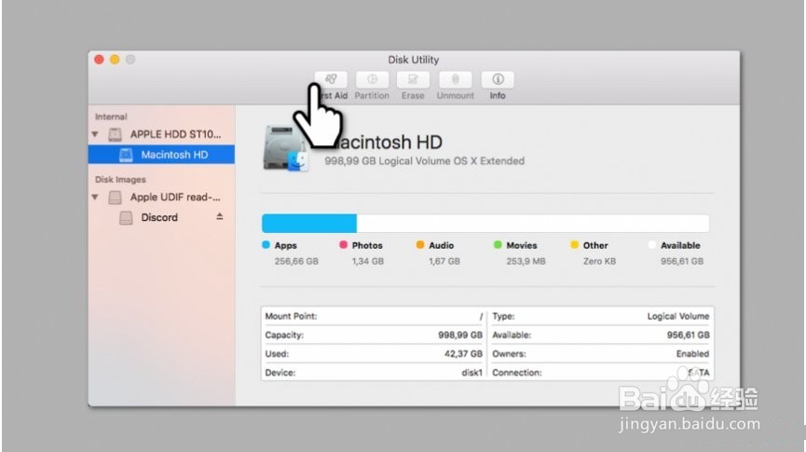Viewport: 806px width, 452px height.
Task: Click the yellow Other legend dot
Action: 574,245
